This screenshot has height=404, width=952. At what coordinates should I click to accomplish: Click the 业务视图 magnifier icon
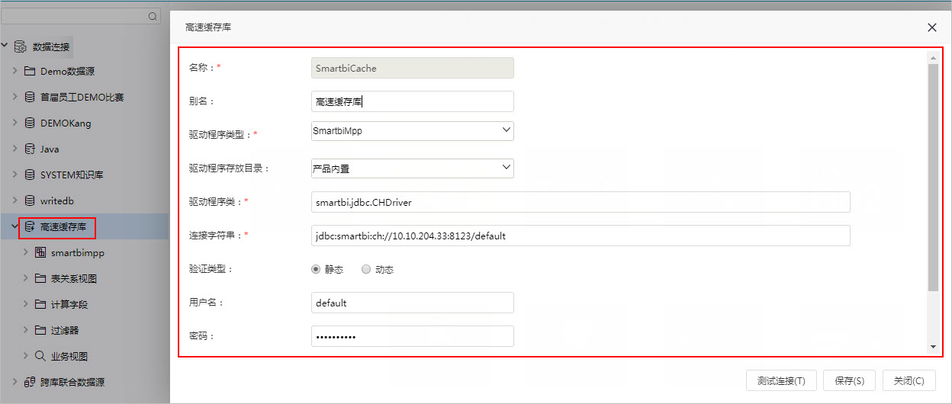click(40, 356)
